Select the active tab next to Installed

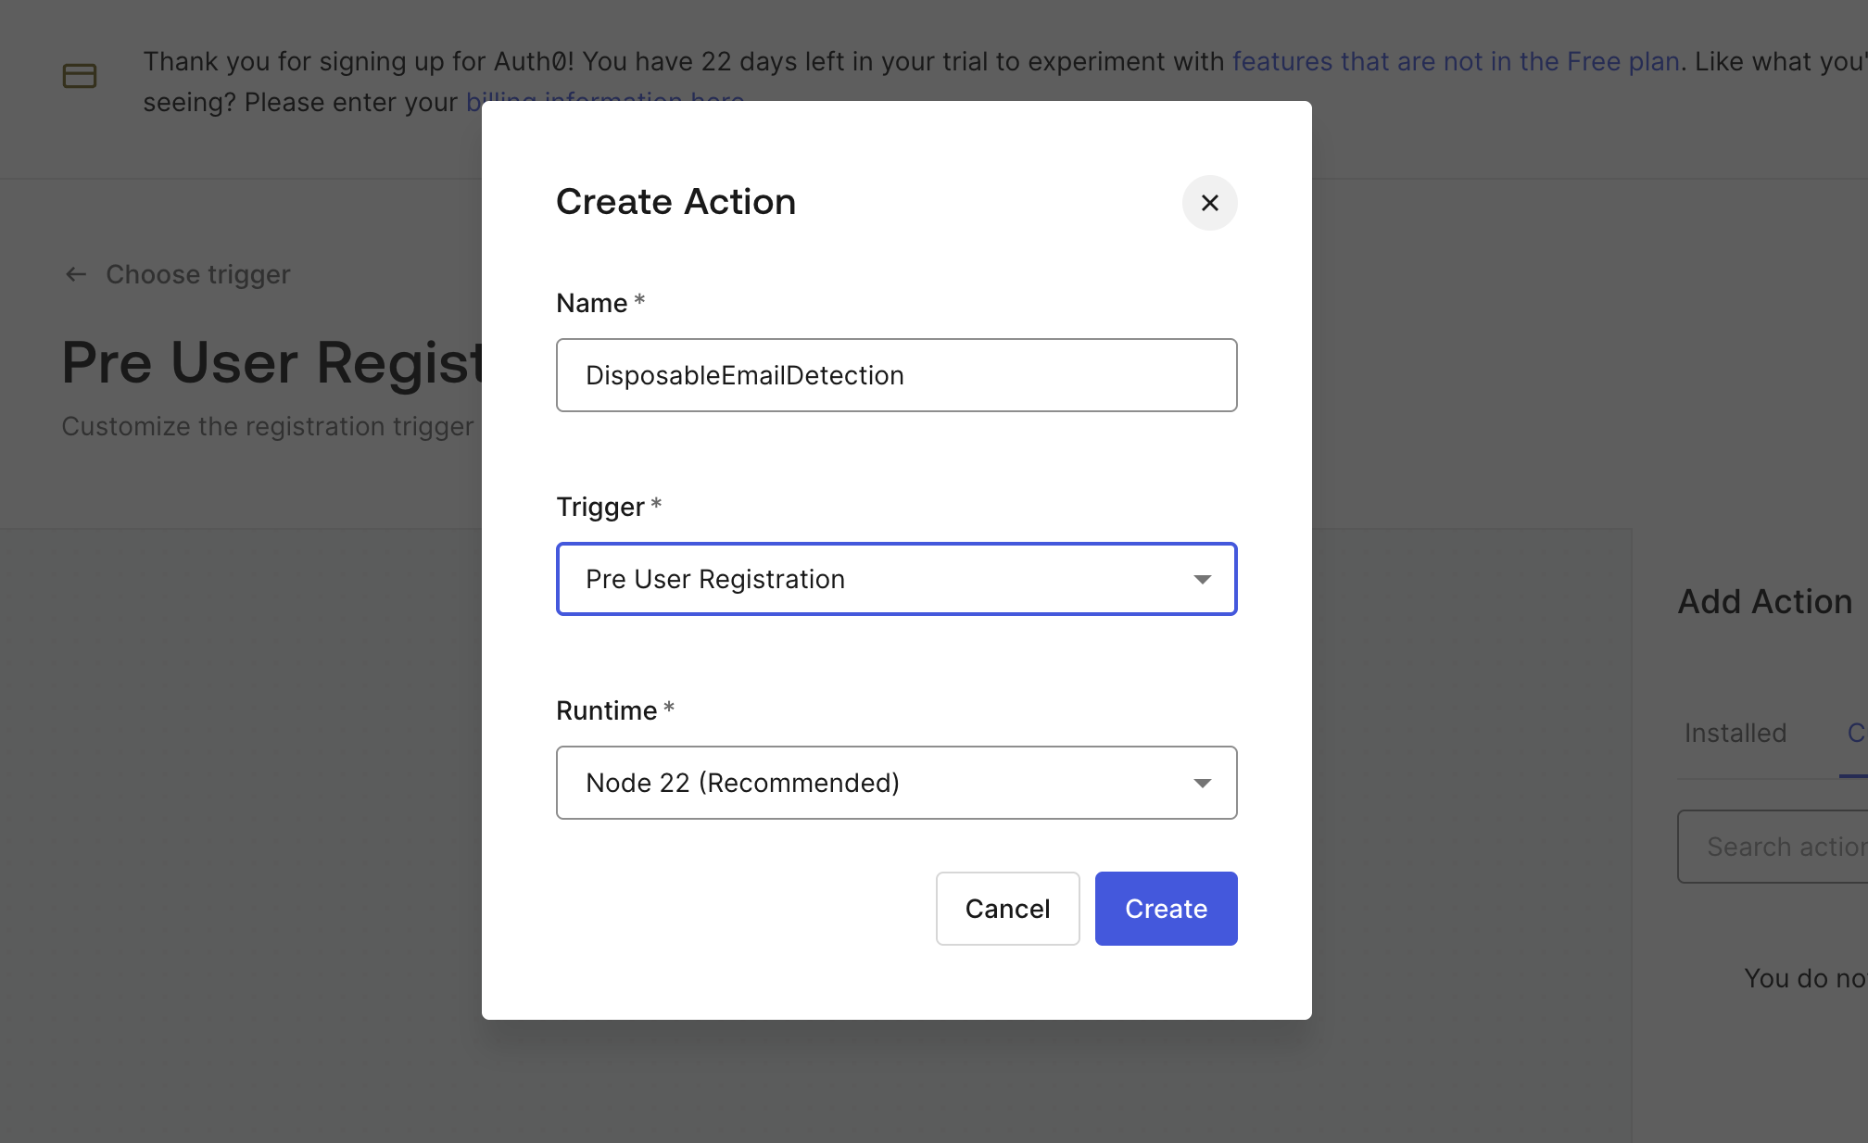click(x=1858, y=733)
